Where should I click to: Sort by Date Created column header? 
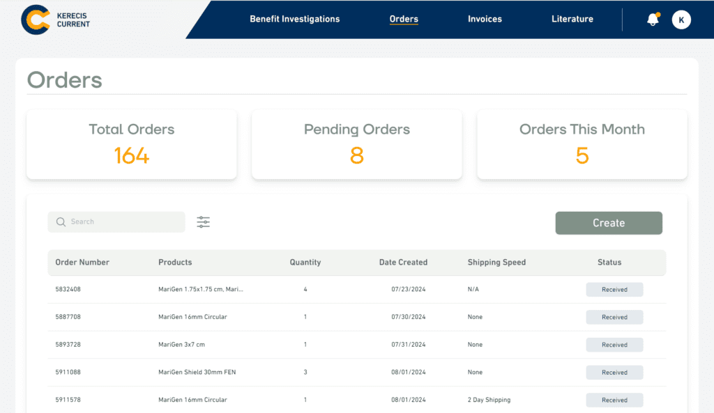pos(403,263)
